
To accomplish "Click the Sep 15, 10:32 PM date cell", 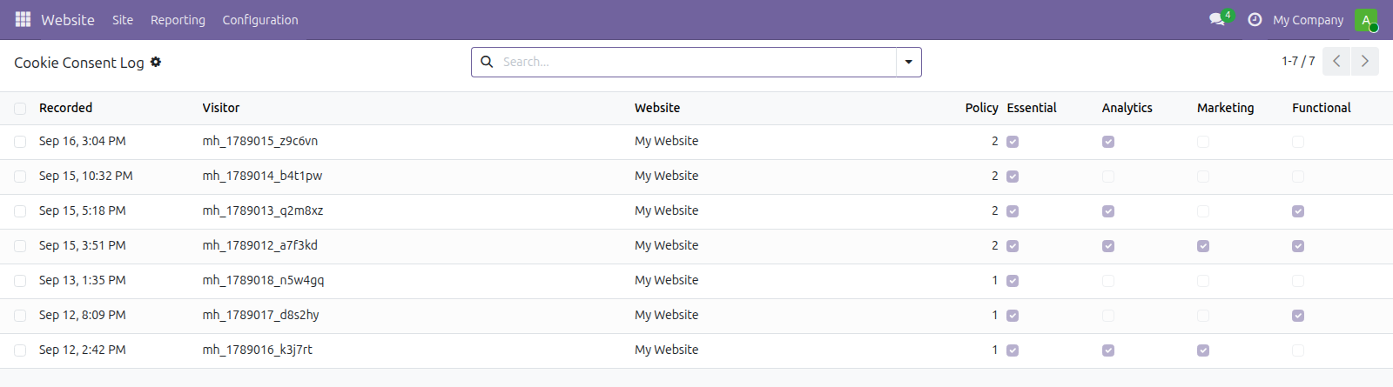I will [86, 176].
